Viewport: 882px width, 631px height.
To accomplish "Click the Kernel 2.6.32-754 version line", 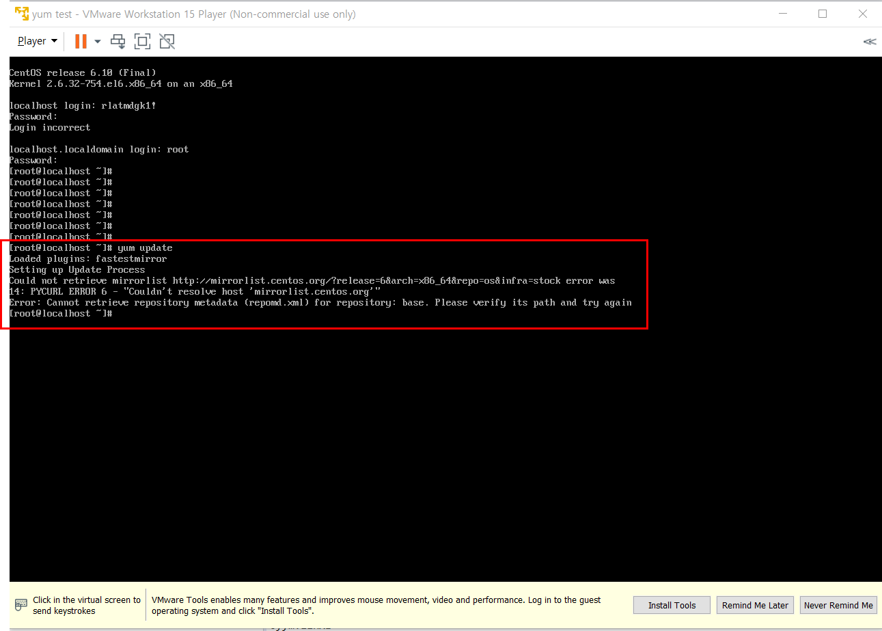I will [x=121, y=83].
